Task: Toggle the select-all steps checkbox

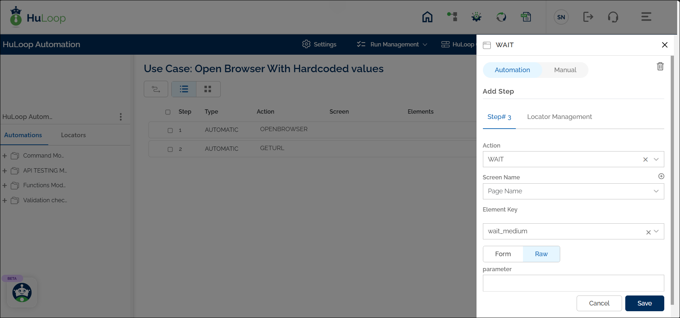Action: (x=168, y=112)
